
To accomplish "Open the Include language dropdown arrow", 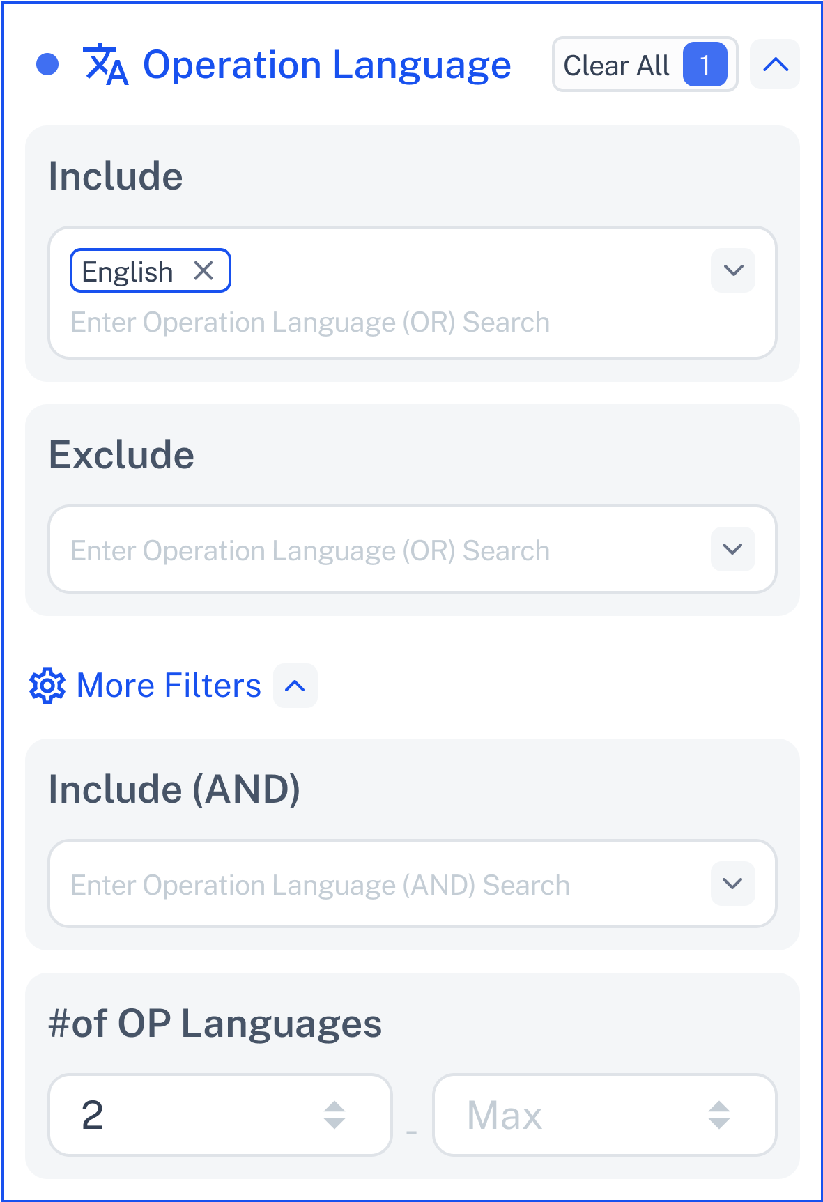I will (x=733, y=270).
